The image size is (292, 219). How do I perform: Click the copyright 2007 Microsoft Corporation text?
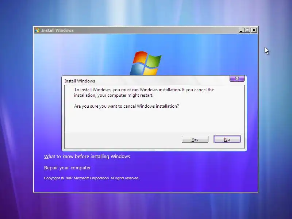pyautogui.click(x=92, y=178)
